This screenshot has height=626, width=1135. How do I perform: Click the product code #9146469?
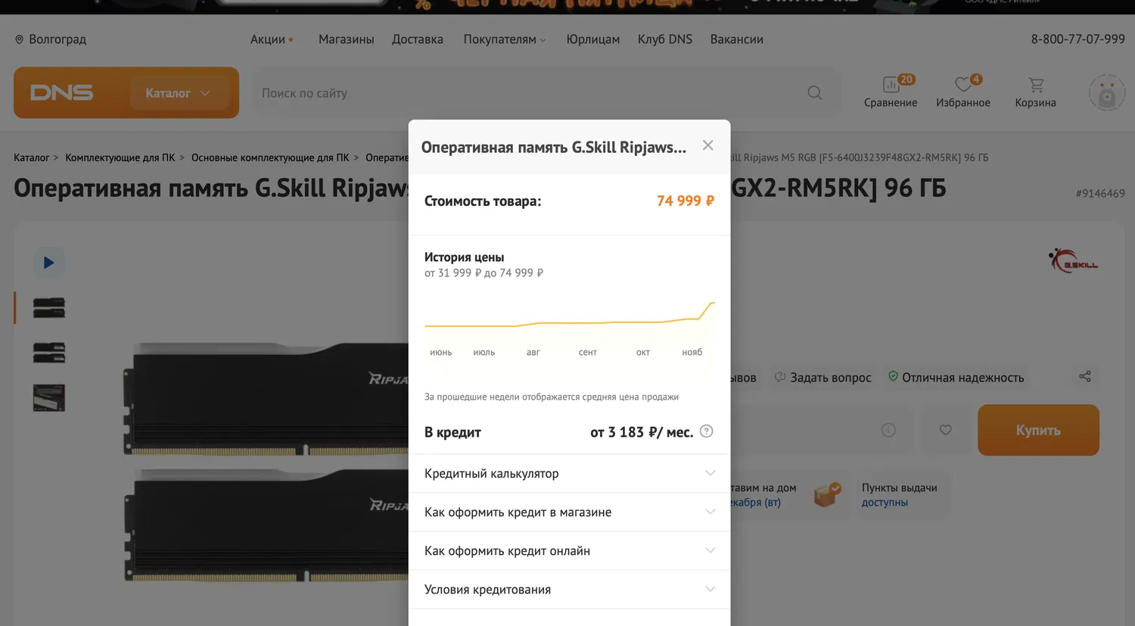[1100, 194]
